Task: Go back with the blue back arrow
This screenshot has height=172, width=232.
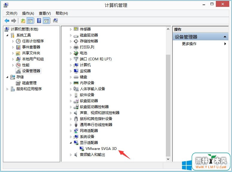Action: [x=7, y=21]
